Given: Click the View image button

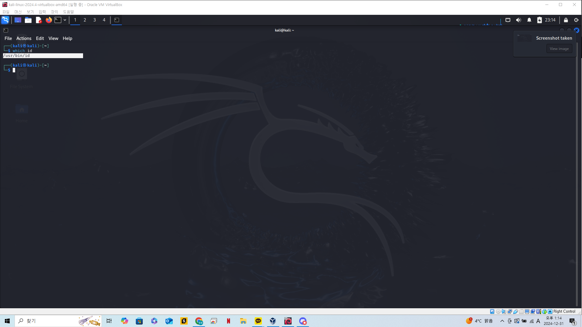Looking at the screenshot, I should pos(559,49).
